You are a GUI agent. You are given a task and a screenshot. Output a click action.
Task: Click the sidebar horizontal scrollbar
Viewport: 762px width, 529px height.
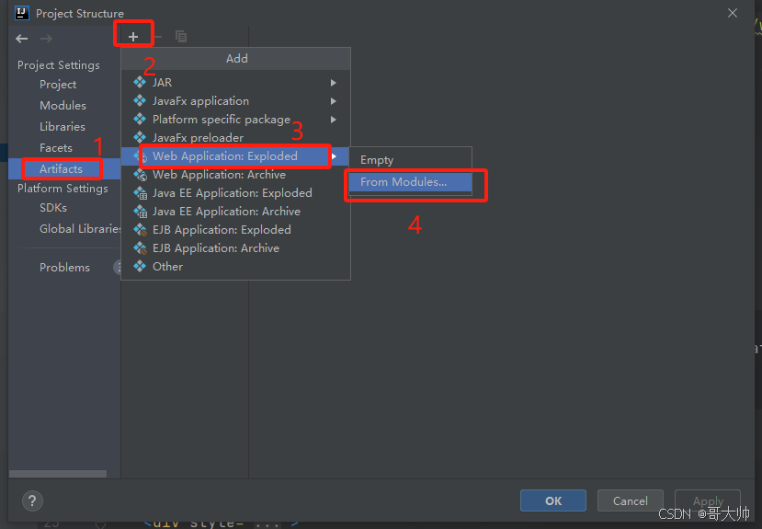point(58,474)
